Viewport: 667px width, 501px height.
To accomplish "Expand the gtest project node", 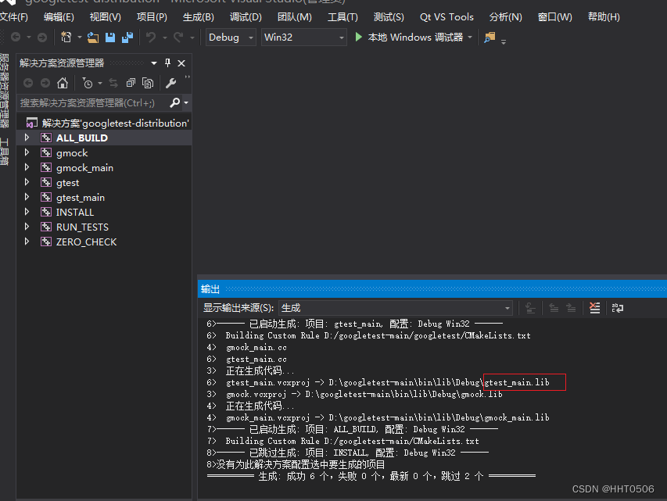I will (x=27, y=182).
